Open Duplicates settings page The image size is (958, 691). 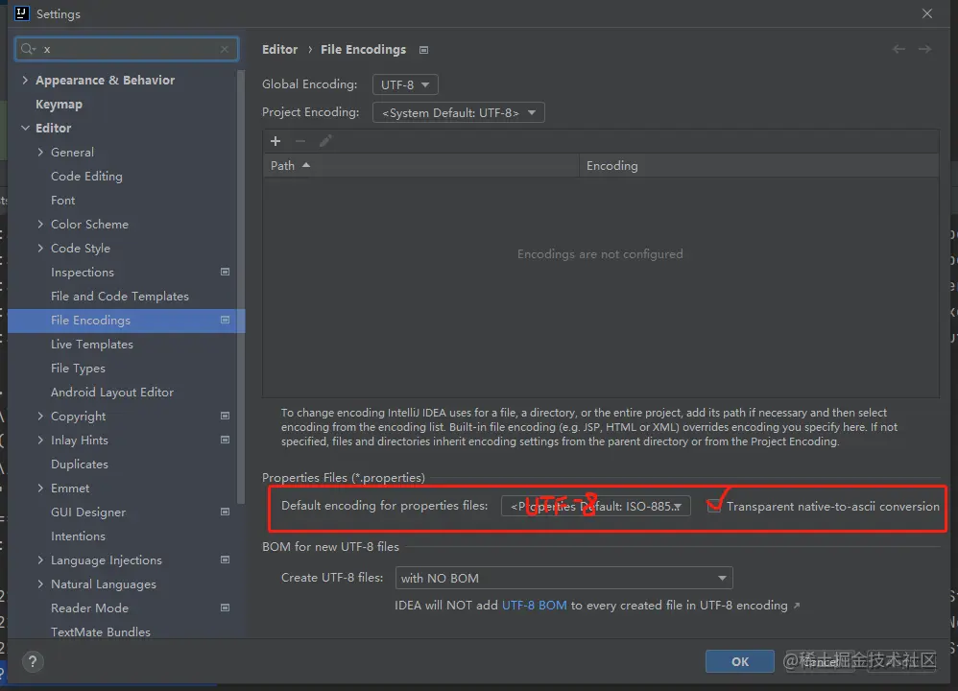pos(80,465)
